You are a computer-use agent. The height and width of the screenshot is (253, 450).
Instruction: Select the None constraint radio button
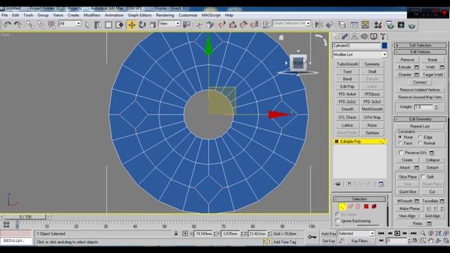400,137
